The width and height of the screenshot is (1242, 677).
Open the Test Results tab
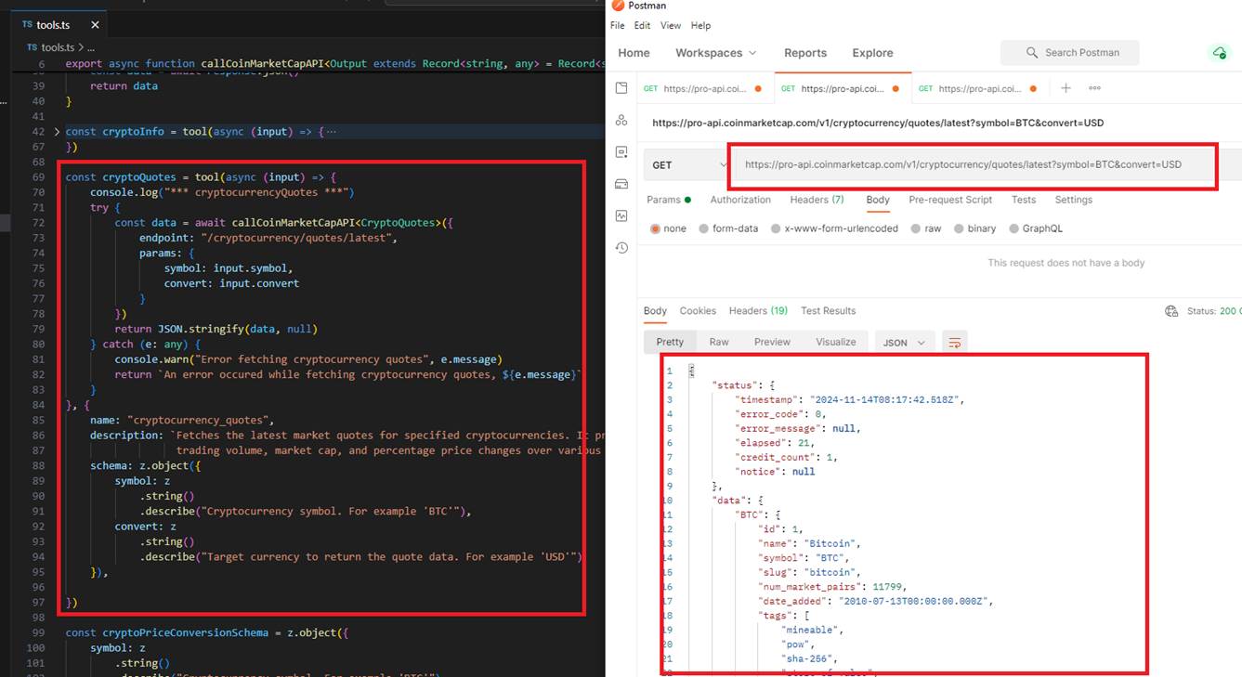[x=828, y=311]
